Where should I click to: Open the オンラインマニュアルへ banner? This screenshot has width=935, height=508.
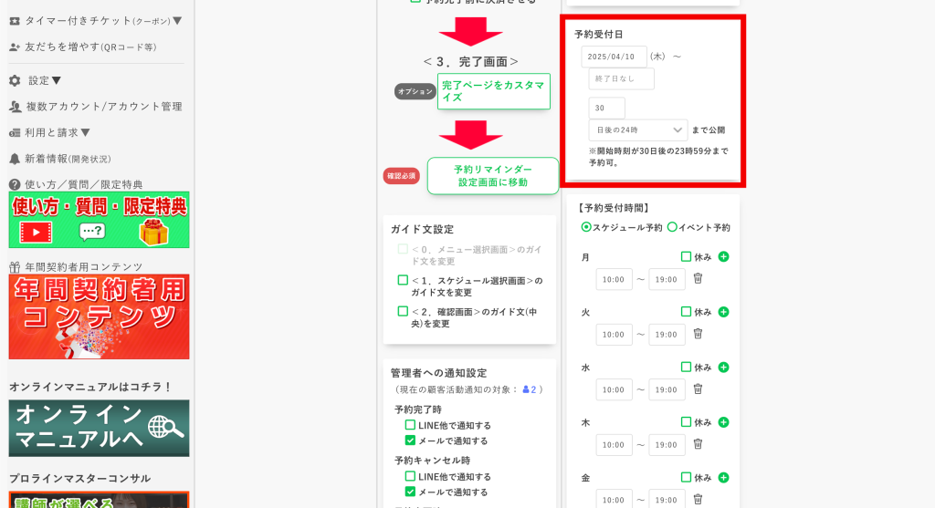pyautogui.click(x=99, y=428)
